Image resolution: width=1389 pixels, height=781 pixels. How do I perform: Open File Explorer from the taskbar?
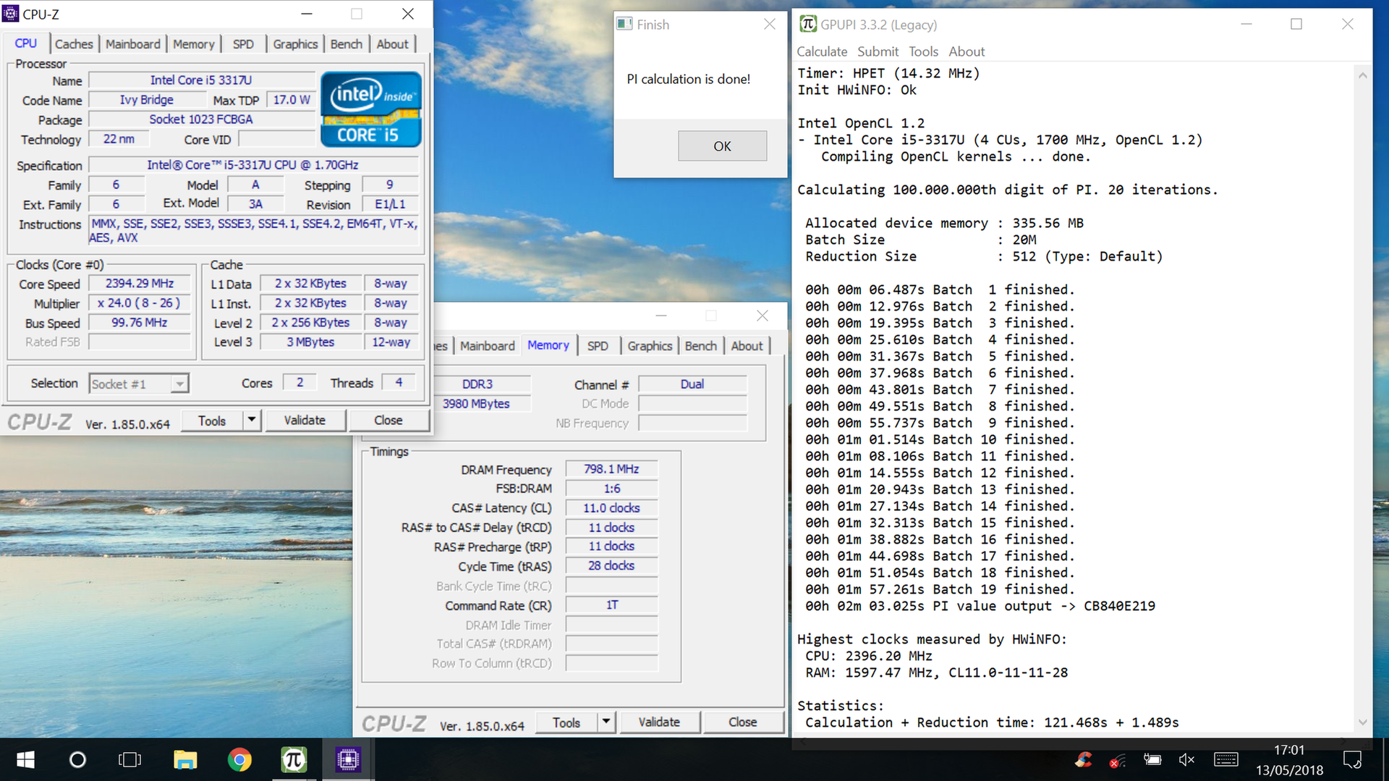(x=185, y=759)
